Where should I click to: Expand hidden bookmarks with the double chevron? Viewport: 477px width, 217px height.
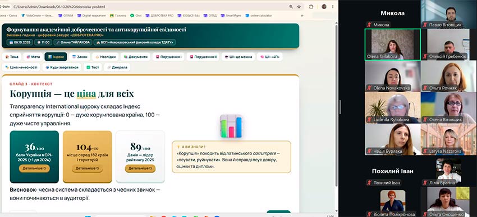pyautogui.click(x=302, y=16)
